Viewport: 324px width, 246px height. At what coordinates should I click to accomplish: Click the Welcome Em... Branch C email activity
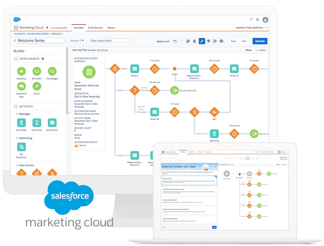coord(135,156)
